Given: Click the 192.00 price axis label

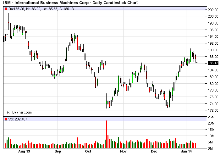Looking at the screenshot, I should (213, 43).
